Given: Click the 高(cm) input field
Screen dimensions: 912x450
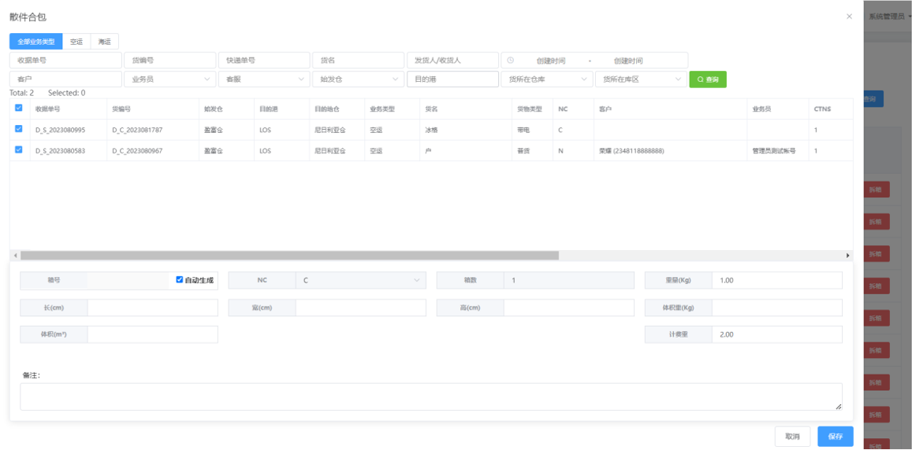Looking at the screenshot, I should (x=569, y=308).
